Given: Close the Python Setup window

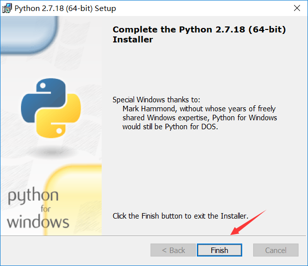Looking at the screenshot, I should [297, 8].
